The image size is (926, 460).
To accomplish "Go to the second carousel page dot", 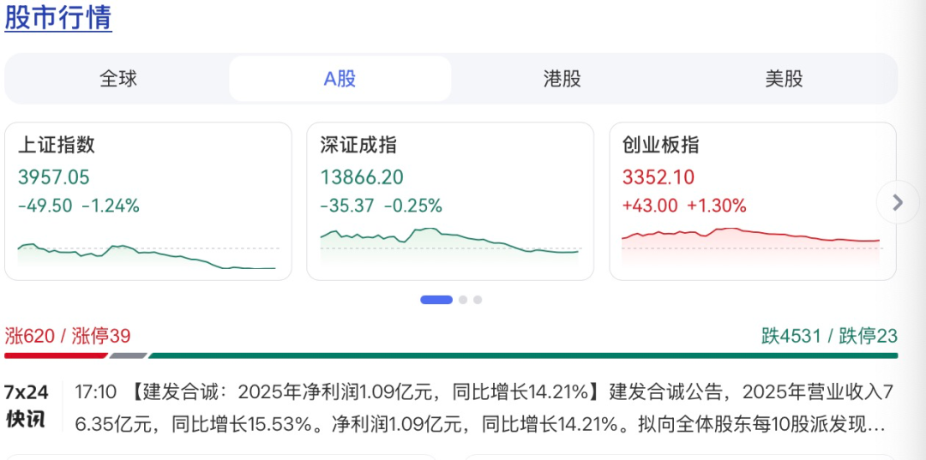I will coord(463,300).
